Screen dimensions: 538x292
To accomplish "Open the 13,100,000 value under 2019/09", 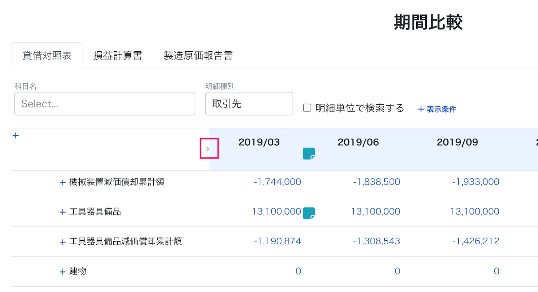I will 475,211.
